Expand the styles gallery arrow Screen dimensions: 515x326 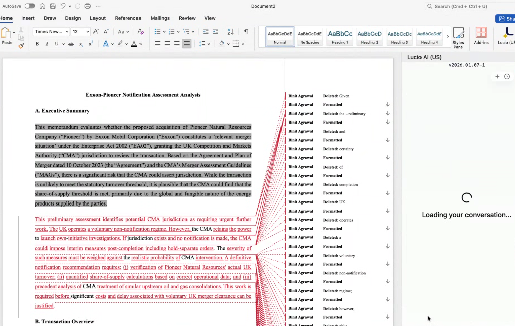pos(447,36)
